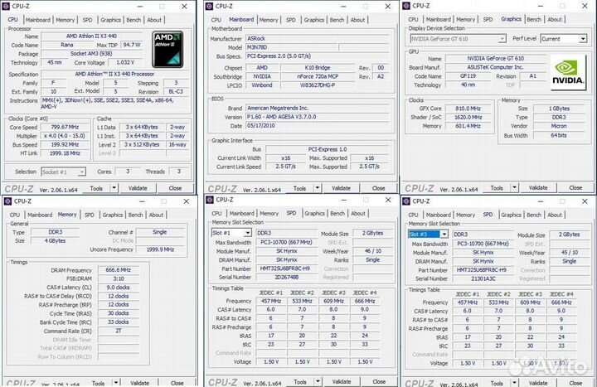Click the AMD Athlon II logo image
Viewport: 597px width, 387px height.
click(x=167, y=50)
